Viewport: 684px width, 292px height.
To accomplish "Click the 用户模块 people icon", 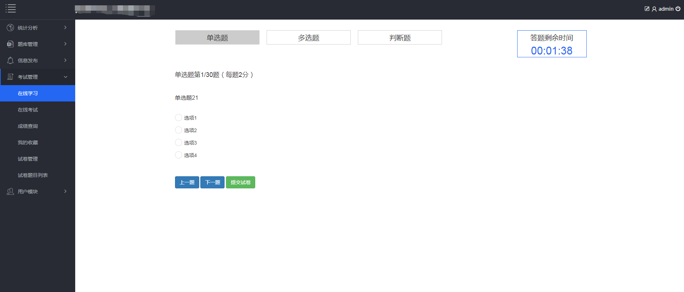I will tap(10, 191).
